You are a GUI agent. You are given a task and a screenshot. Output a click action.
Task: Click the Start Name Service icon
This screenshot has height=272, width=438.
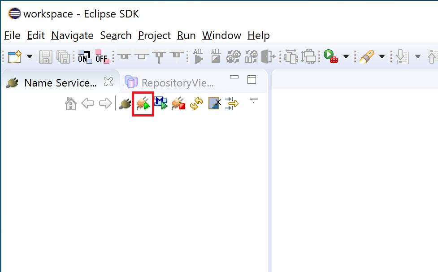pos(143,104)
